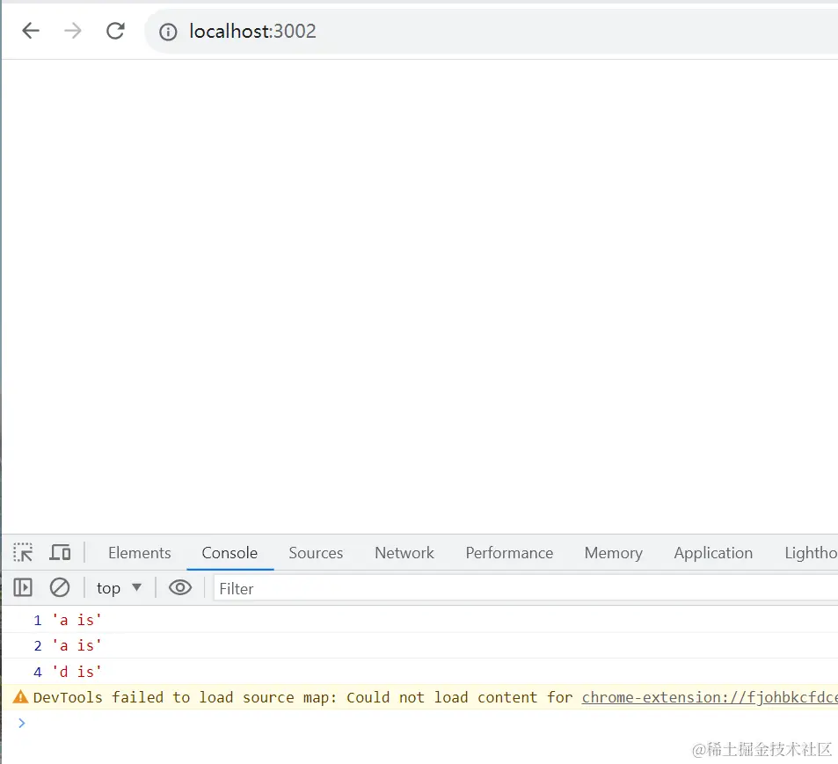Switch to the Performance tab

point(509,553)
